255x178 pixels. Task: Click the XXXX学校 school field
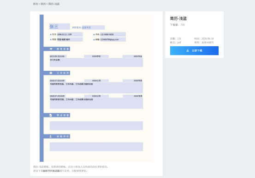click(x=96, y=56)
